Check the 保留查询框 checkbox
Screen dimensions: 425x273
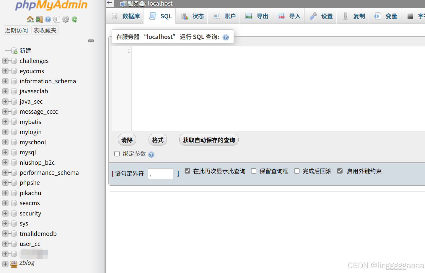click(x=254, y=171)
